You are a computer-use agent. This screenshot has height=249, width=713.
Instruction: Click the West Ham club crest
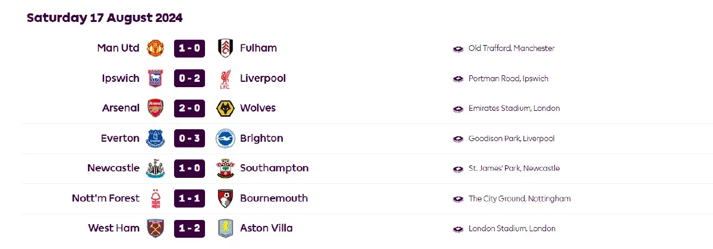[x=155, y=229]
